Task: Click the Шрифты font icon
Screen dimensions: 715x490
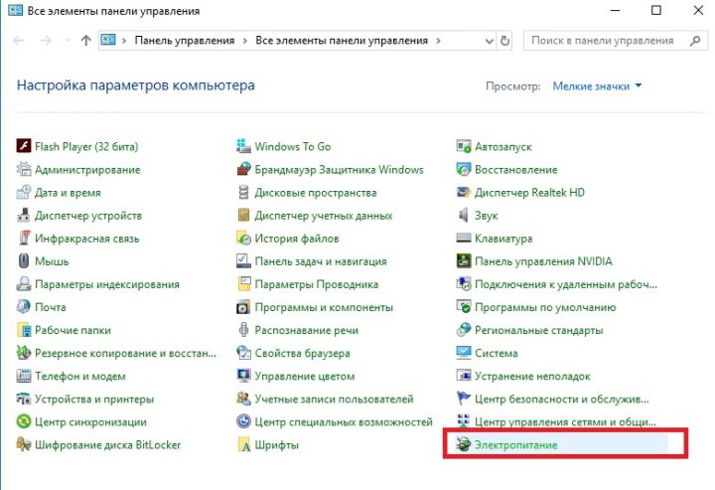Action: pos(244,444)
